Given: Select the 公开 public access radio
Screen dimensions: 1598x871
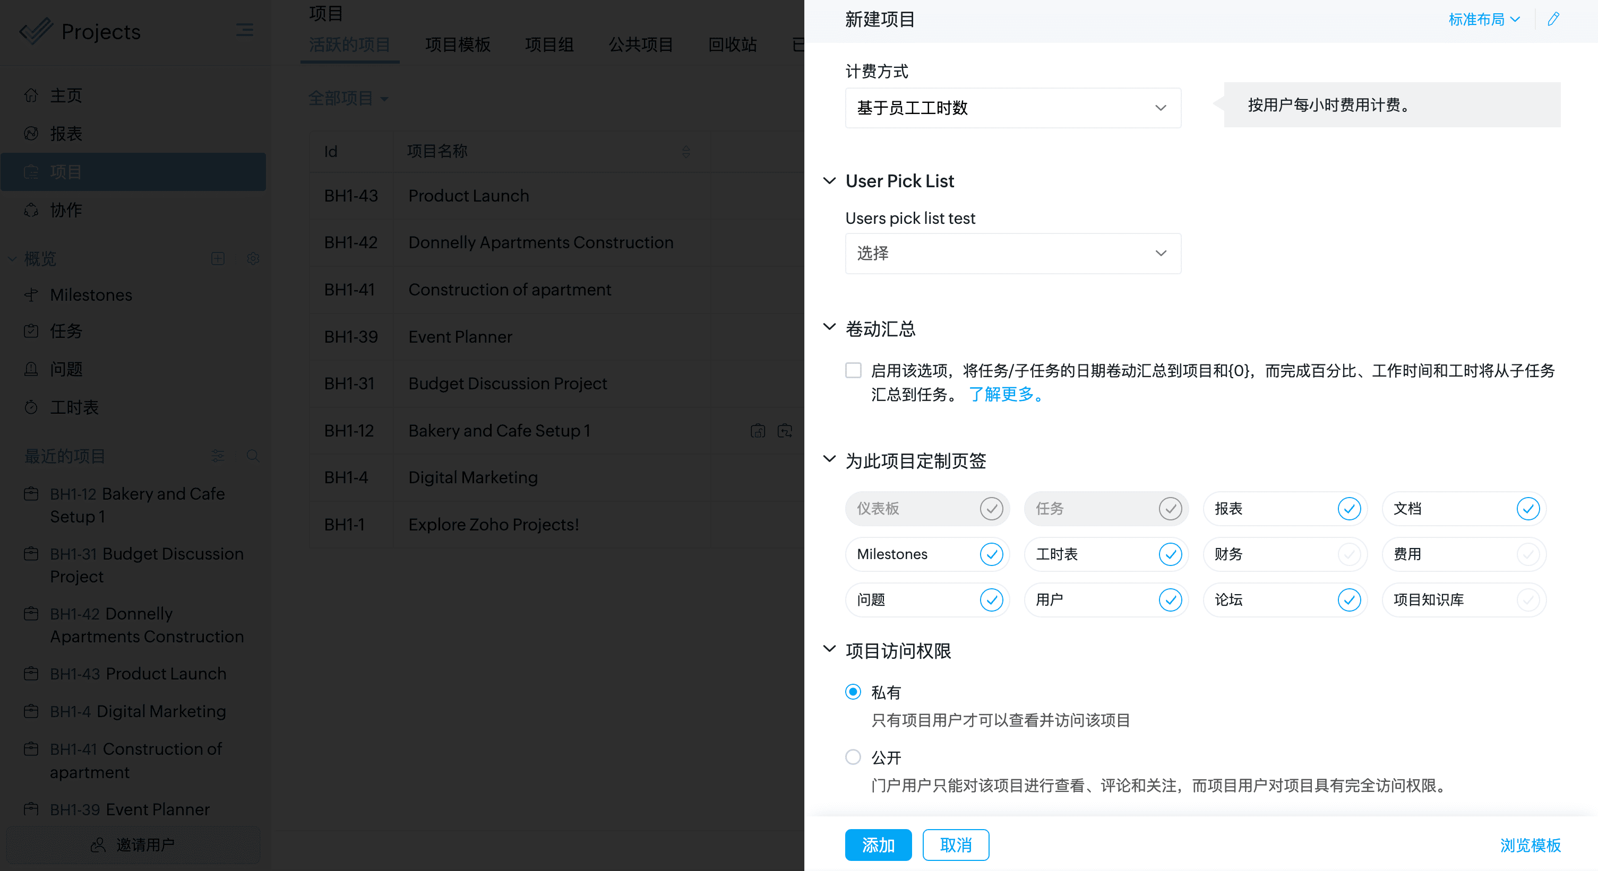Looking at the screenshot, I should pyautogui.click(x=854, y=757).
